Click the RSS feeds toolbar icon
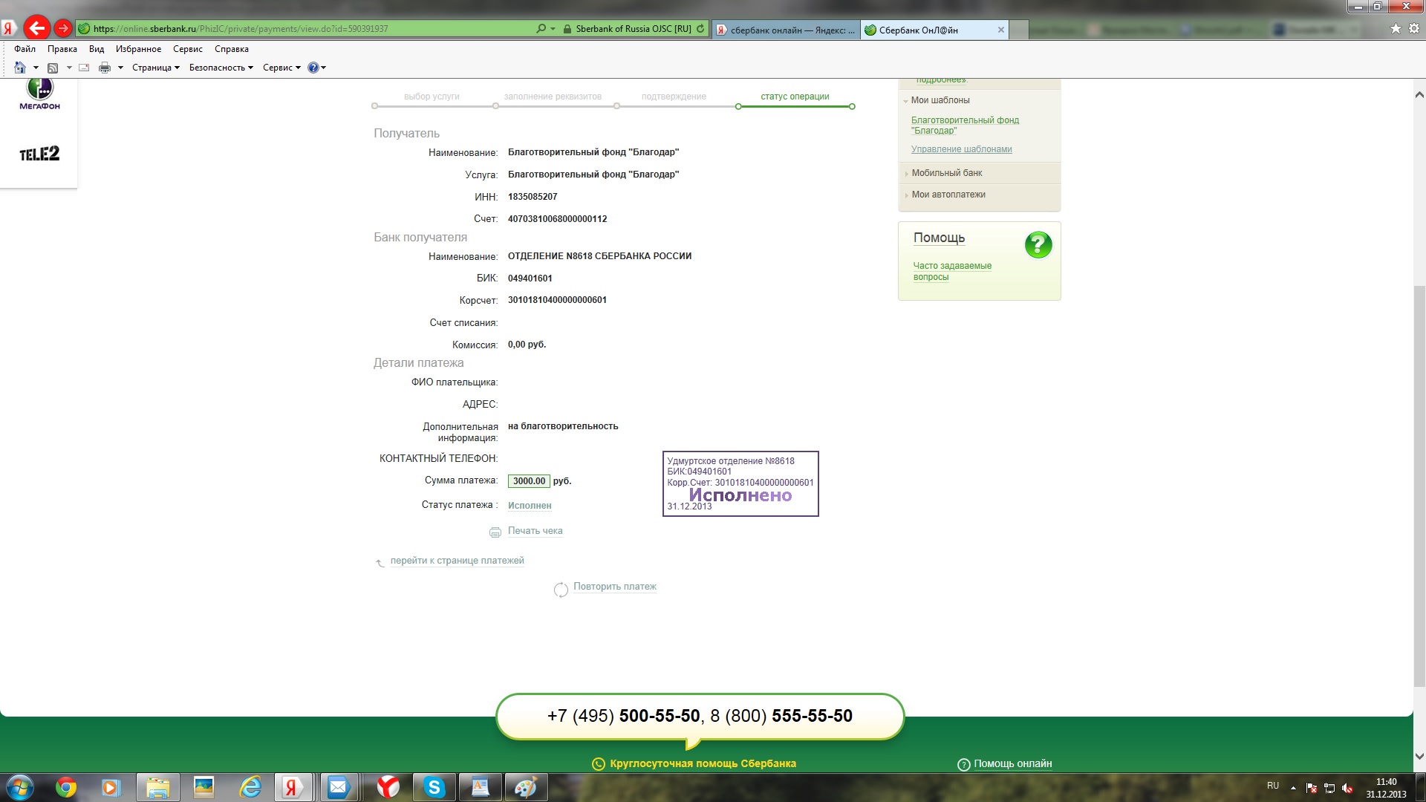This screenshot has width=1426, height=802. coord(53,68)
